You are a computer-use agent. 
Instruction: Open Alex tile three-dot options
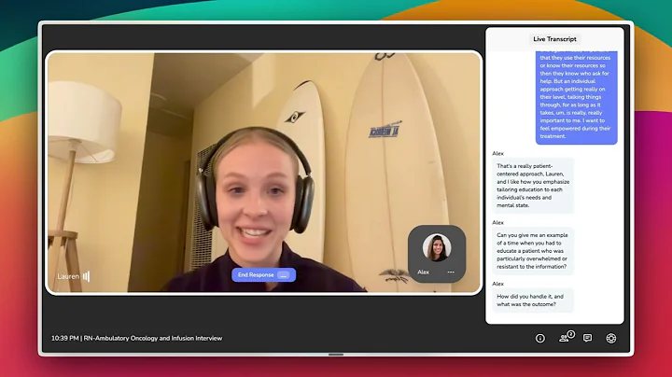coord(451,272)
